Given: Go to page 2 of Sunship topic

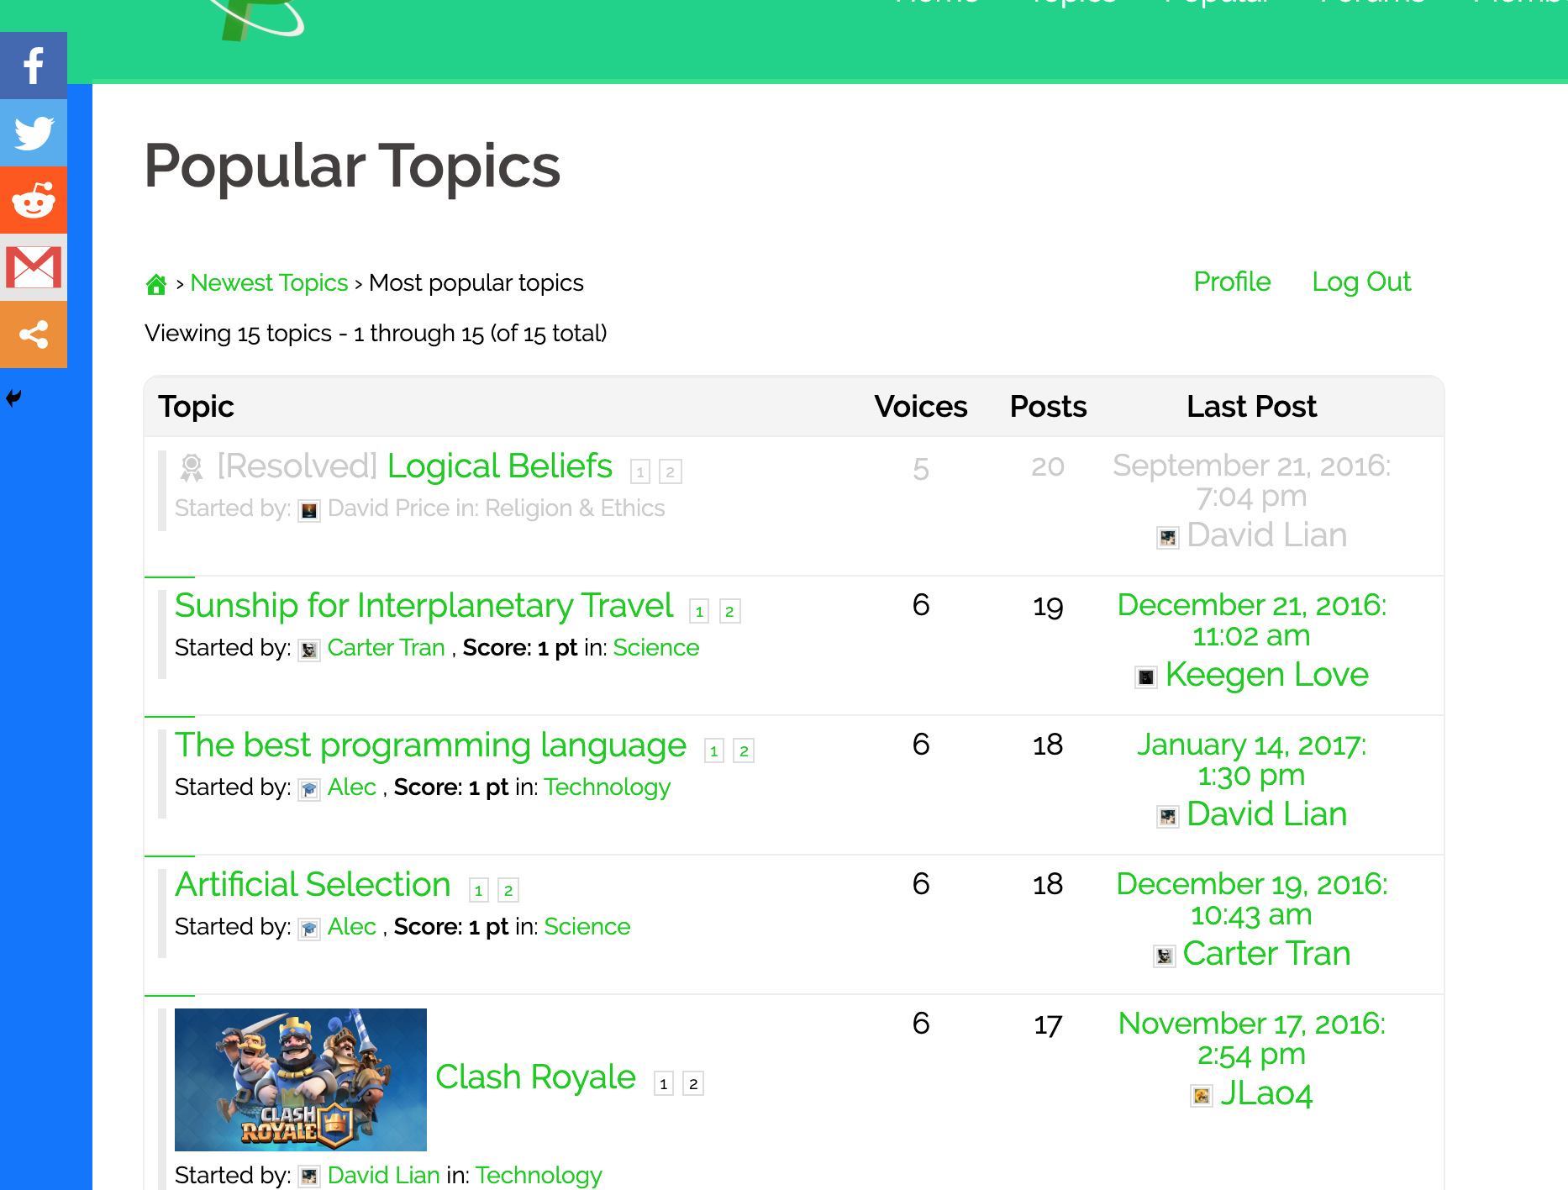Looking at the screenshot, I should click(729, 611).
